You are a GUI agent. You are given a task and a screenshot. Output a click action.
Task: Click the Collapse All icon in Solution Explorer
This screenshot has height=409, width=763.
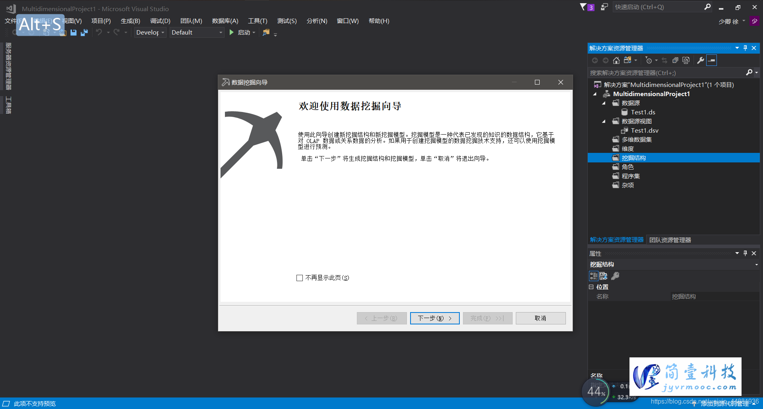pyautogui.click(x=675, y=60)
